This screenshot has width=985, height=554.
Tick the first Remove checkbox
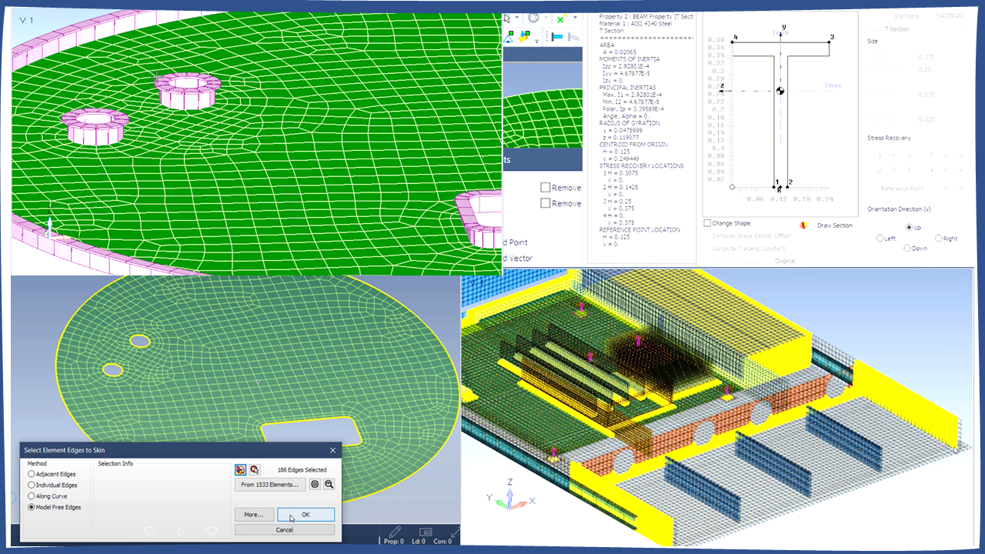click(545, 187)
